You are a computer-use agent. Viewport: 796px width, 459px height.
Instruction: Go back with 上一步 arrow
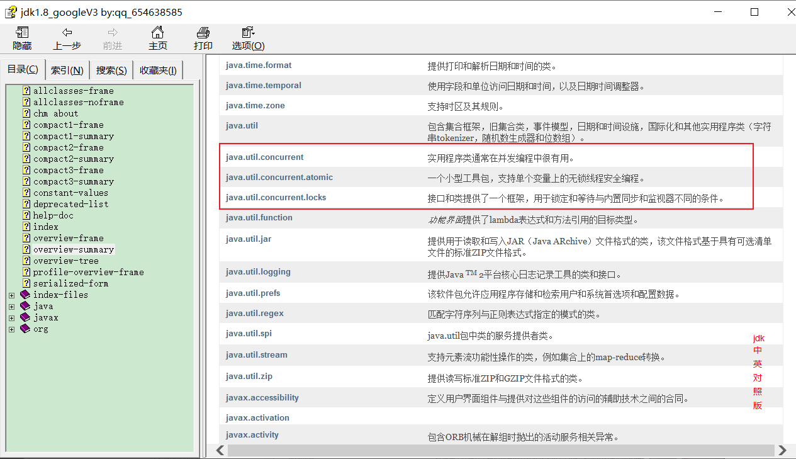click(x=67, y=38)
